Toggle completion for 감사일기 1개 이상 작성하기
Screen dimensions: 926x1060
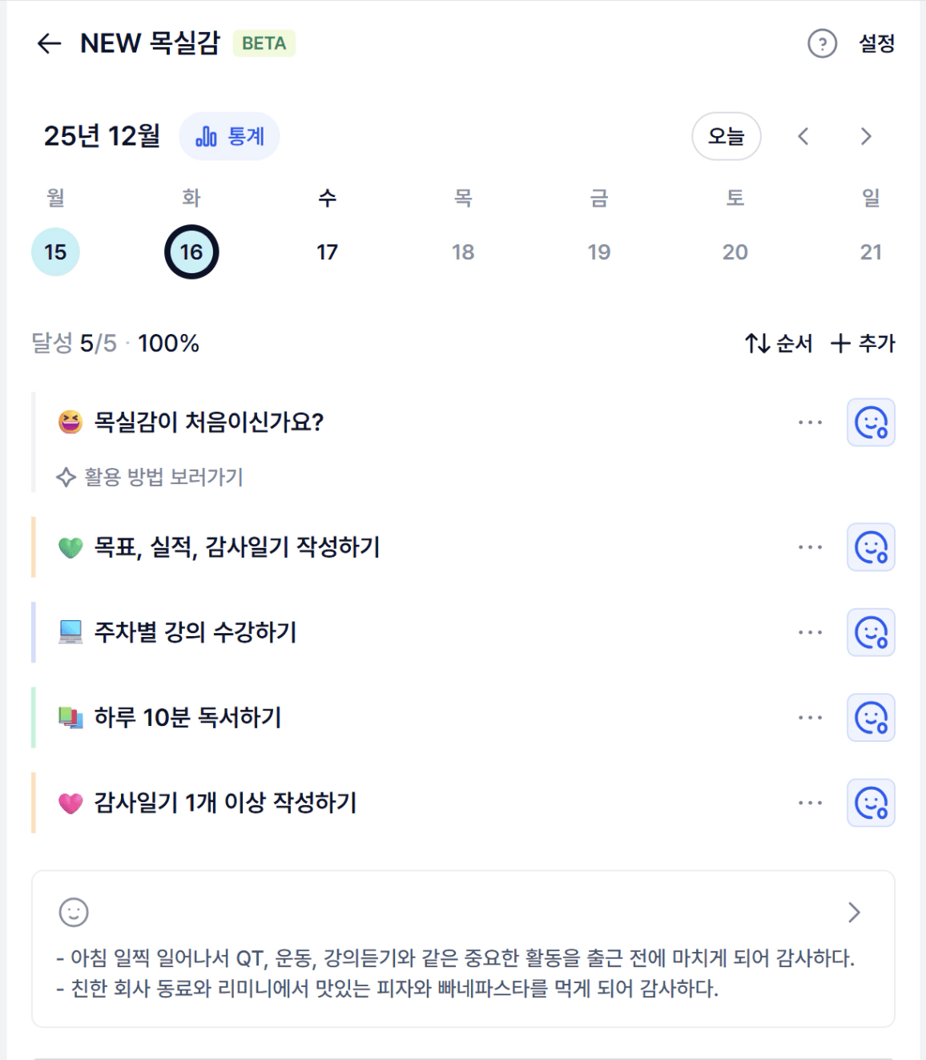click(871, 802)
